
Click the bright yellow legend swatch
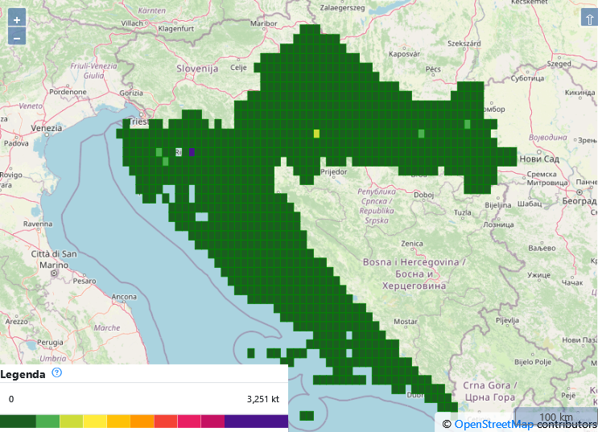(x=94, y=422)
